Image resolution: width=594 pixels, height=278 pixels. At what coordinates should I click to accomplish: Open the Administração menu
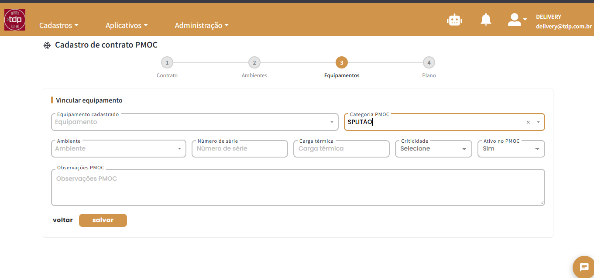click(x=202, y=25)
